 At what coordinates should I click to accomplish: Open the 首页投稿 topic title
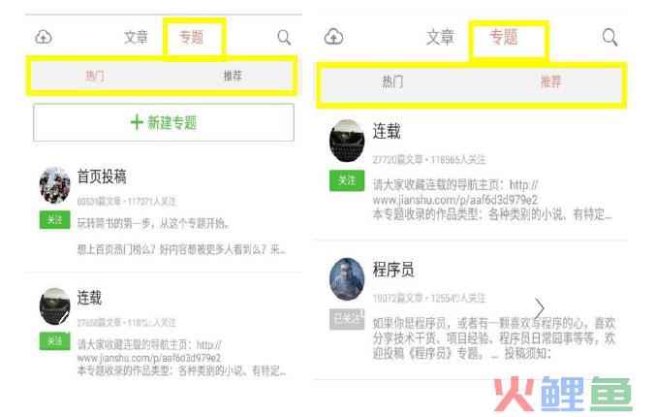(x=102, y=176)
